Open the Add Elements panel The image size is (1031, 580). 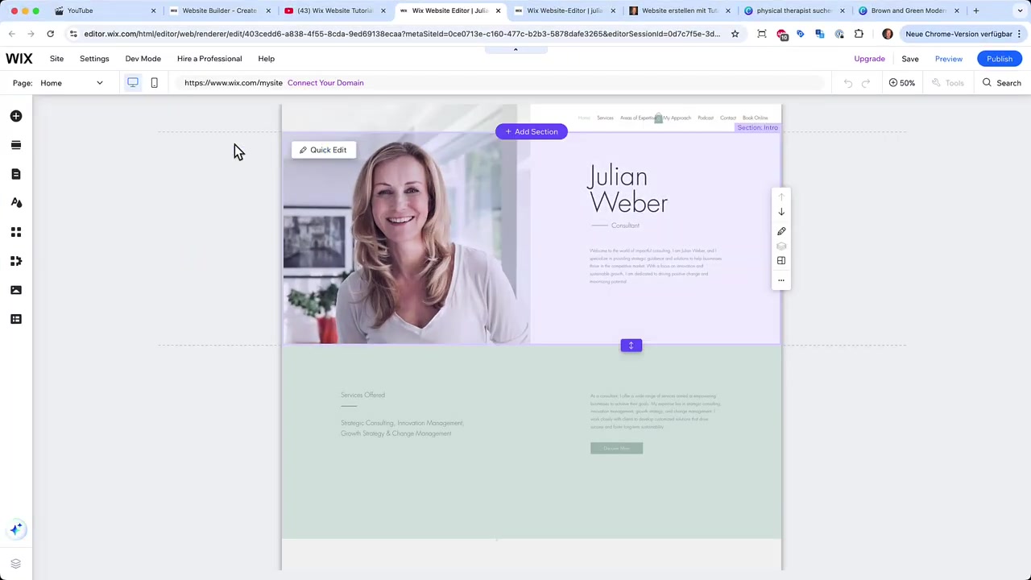point(16,116)
